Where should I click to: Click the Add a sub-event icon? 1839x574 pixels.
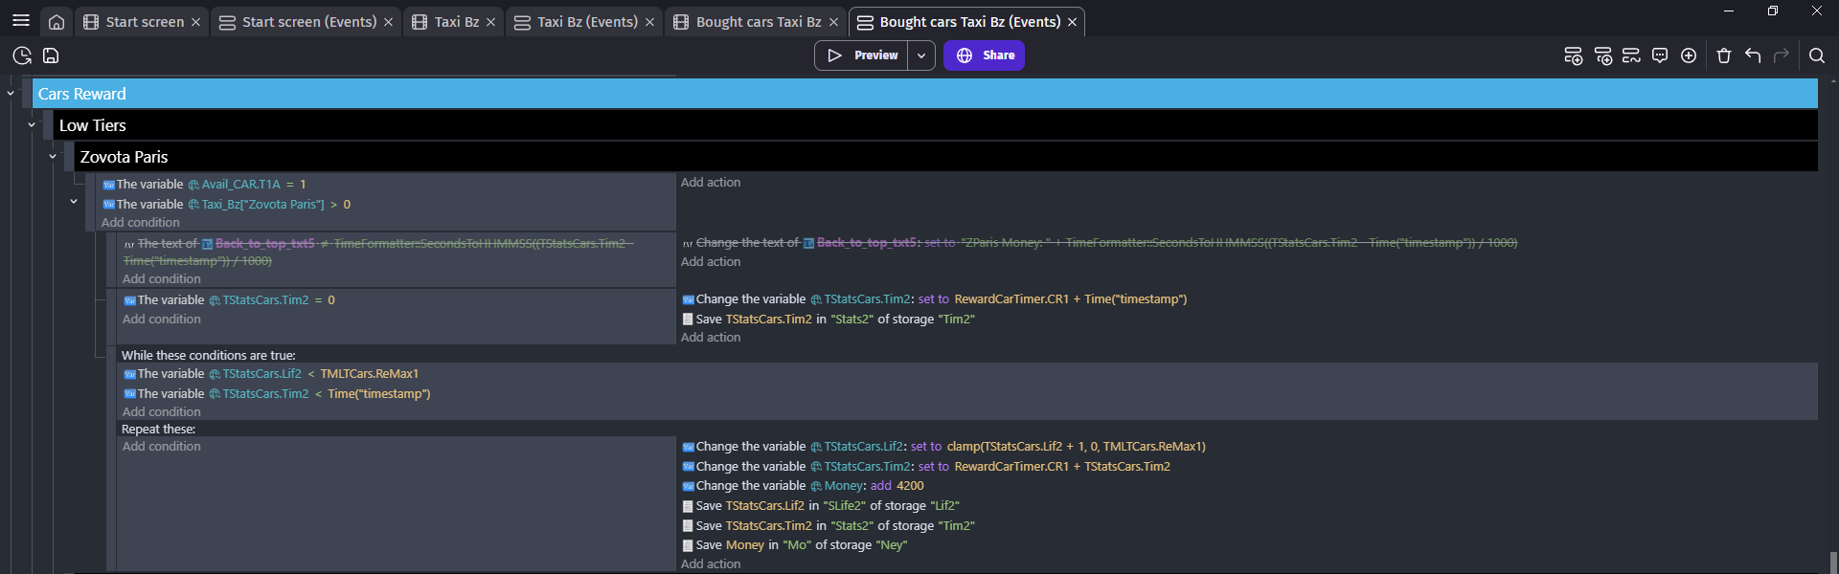tap(1602, 55)
